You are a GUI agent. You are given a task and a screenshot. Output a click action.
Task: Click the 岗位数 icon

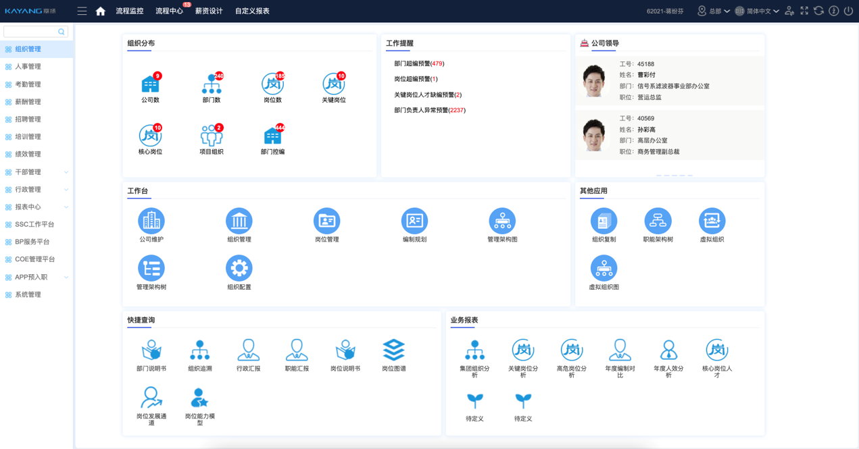click(x=272, y=84)
